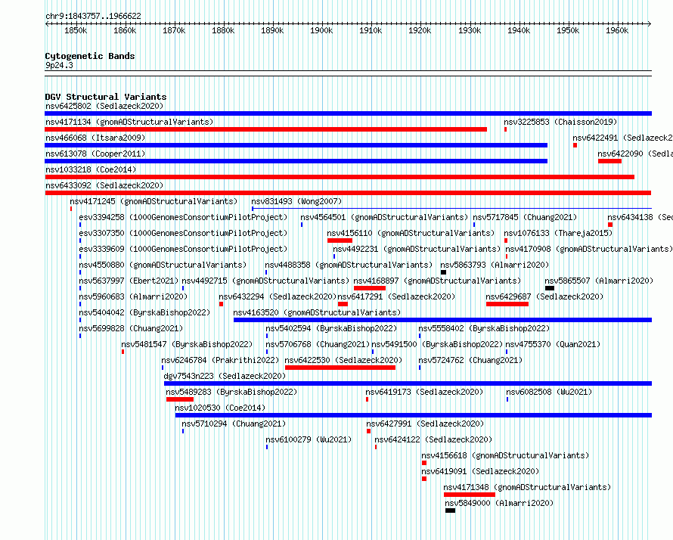Click nsv4564501 gnomAD variant label

tap(383, 217)
